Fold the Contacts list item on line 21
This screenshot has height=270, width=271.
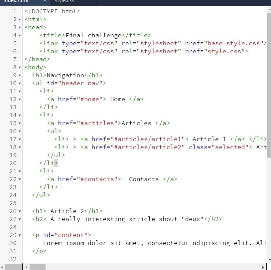click(19, 171)
